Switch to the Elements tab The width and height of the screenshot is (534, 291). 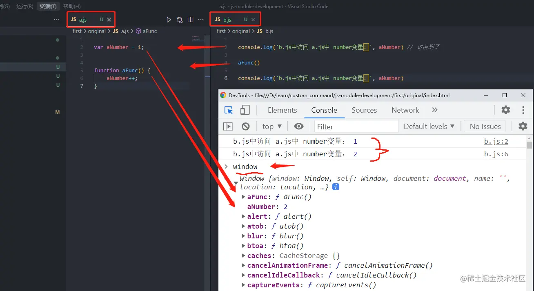coord(282,110)
